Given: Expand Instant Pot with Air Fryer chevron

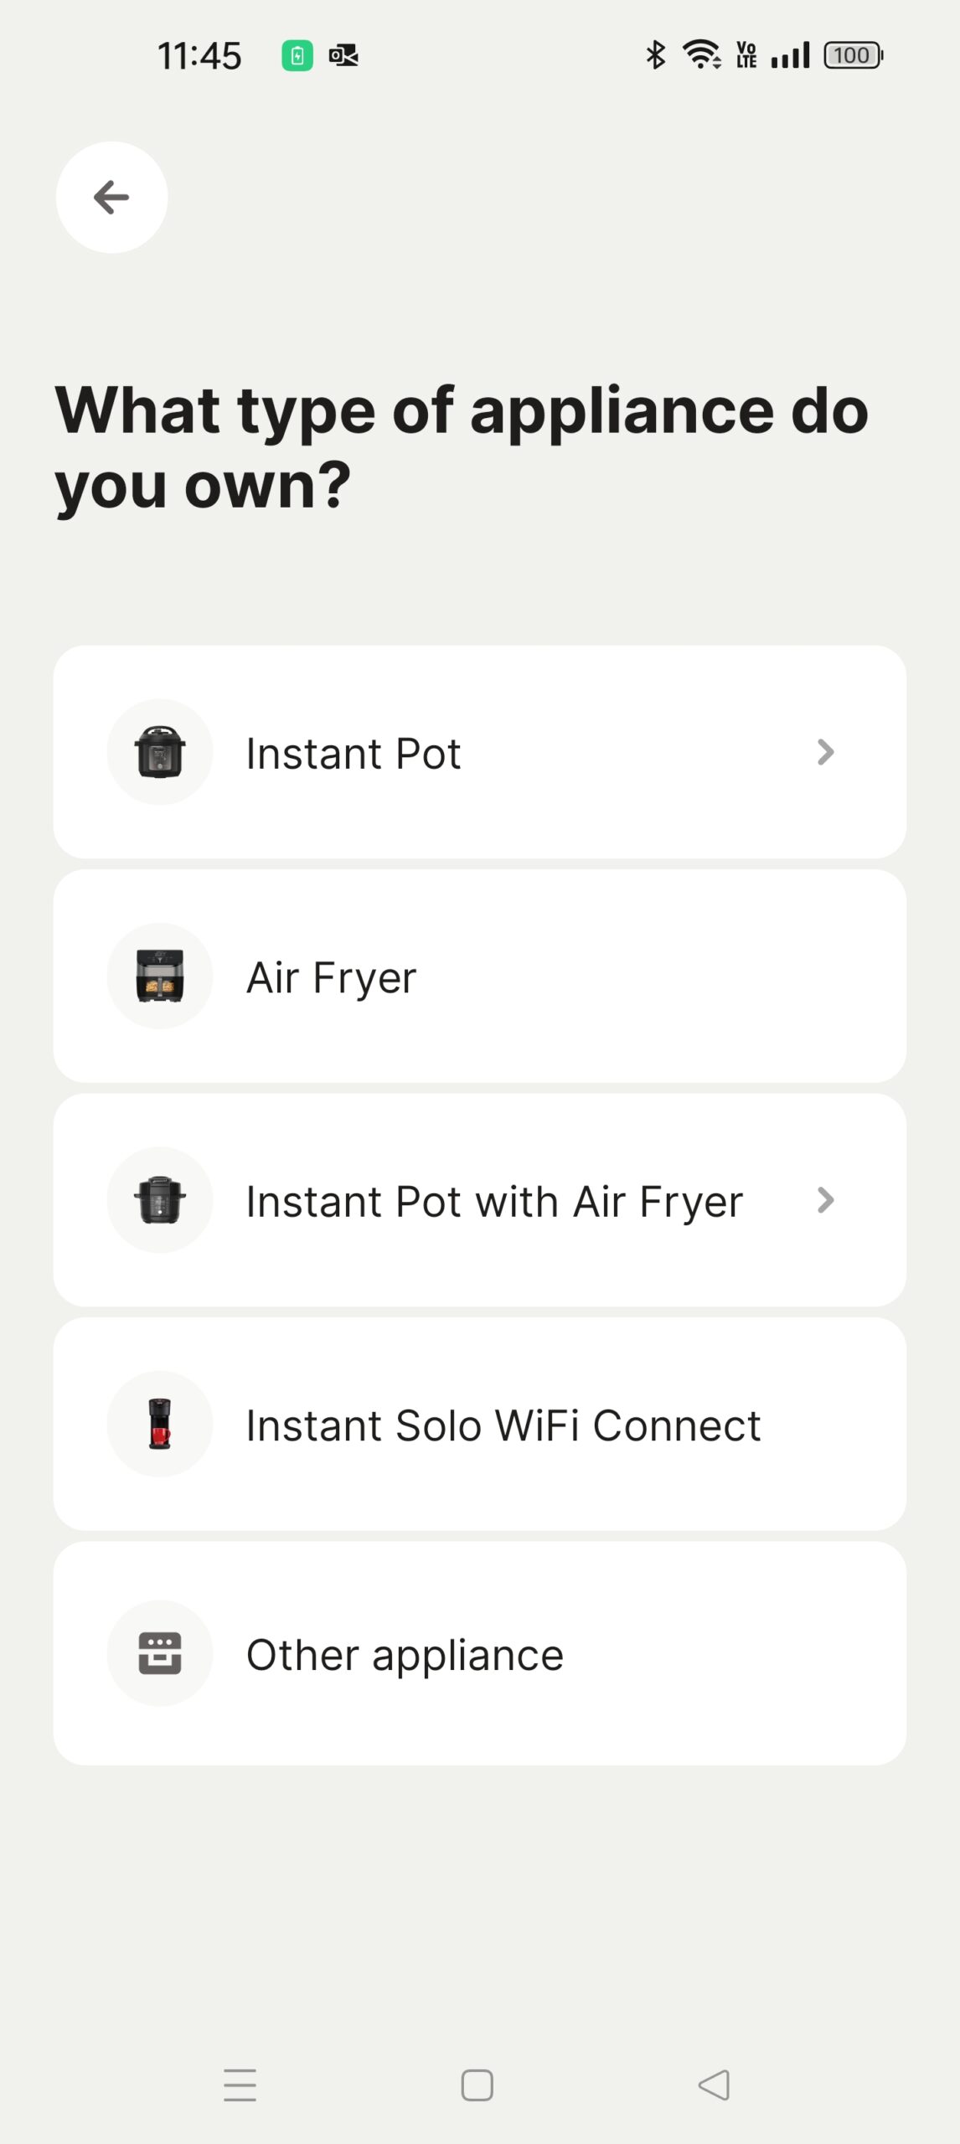Looking at the screenshot, I should 826,1200.
